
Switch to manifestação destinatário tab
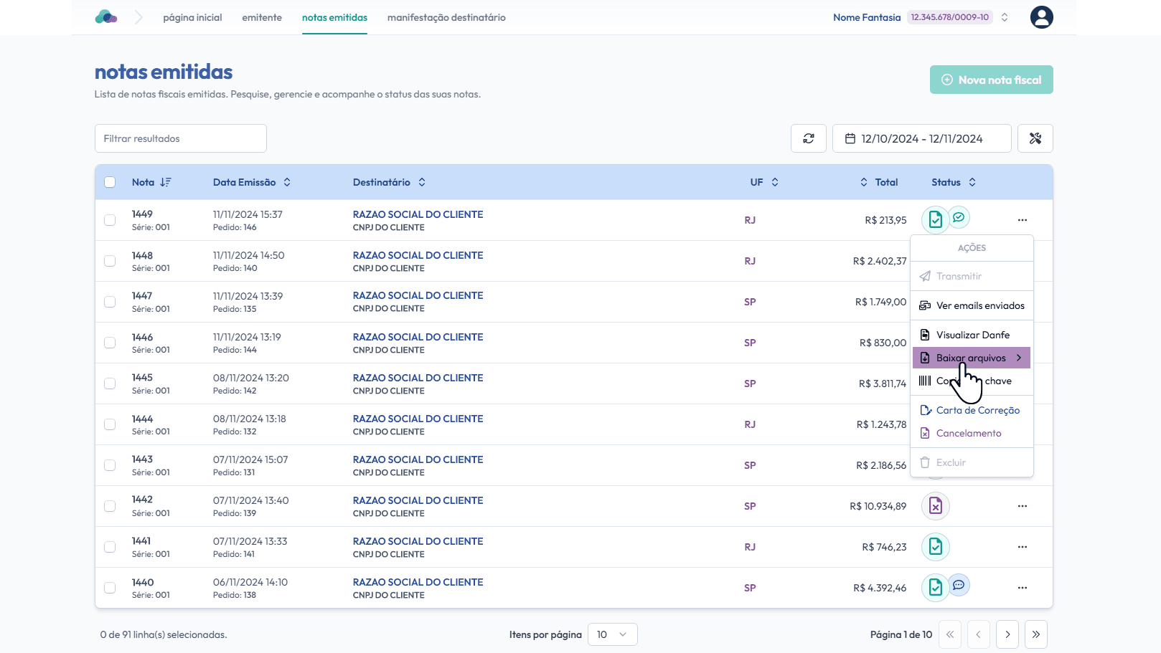(x=446, y=17)
